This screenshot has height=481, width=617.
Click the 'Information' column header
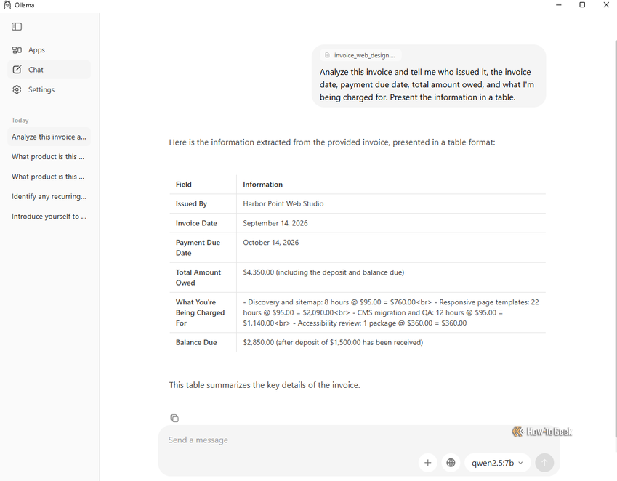pyautogui.click(x=263, y=185)
